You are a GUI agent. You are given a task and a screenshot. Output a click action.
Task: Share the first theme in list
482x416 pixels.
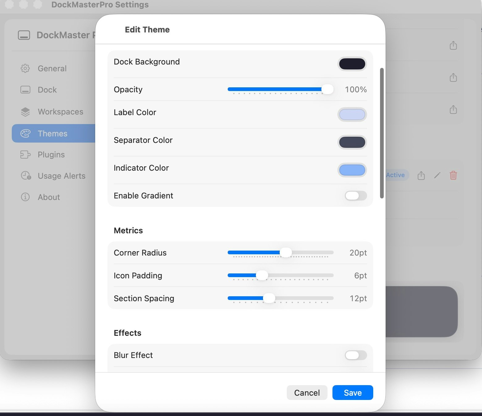pyautogui.click(x=453, y=45)
